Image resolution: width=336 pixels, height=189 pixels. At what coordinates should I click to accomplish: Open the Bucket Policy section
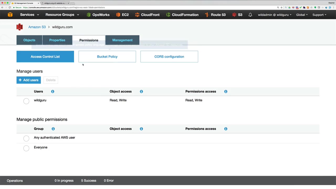click(x=107, y=57)
